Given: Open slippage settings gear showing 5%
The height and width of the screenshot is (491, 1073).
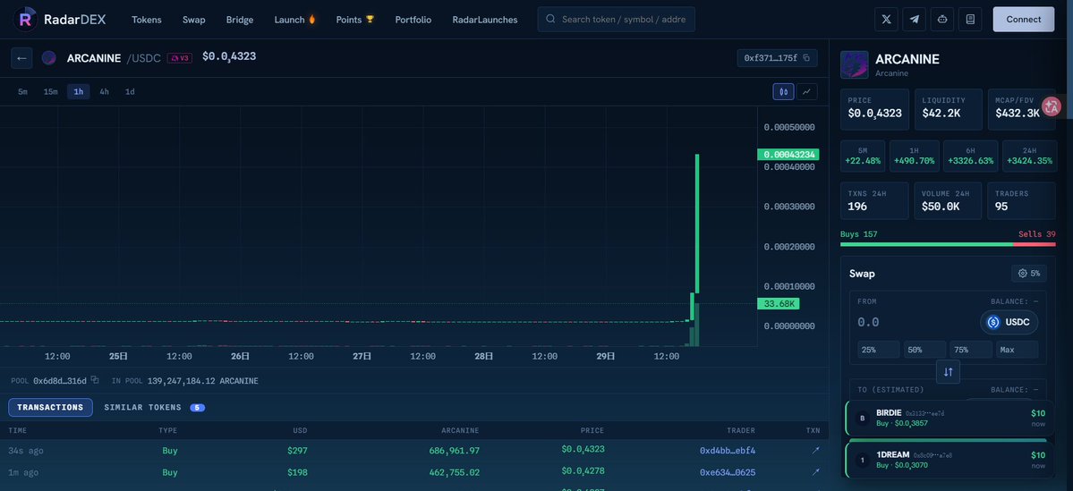Looking at the screenshot, I should coord(1028,273).
